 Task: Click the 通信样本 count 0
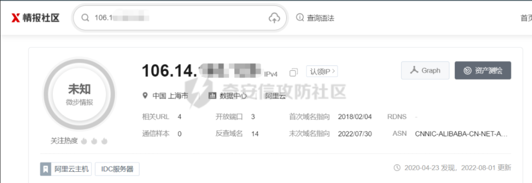coord(179,134)
